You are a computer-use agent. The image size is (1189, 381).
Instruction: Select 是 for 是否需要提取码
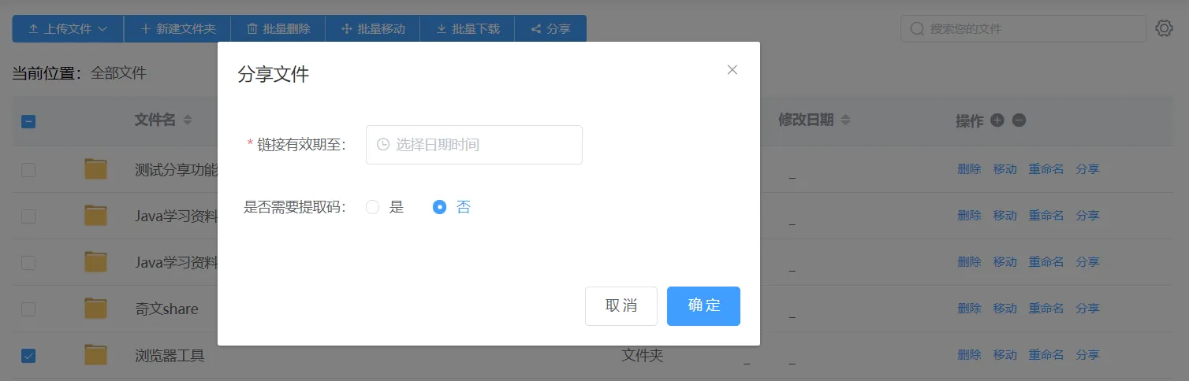[385, 208]
